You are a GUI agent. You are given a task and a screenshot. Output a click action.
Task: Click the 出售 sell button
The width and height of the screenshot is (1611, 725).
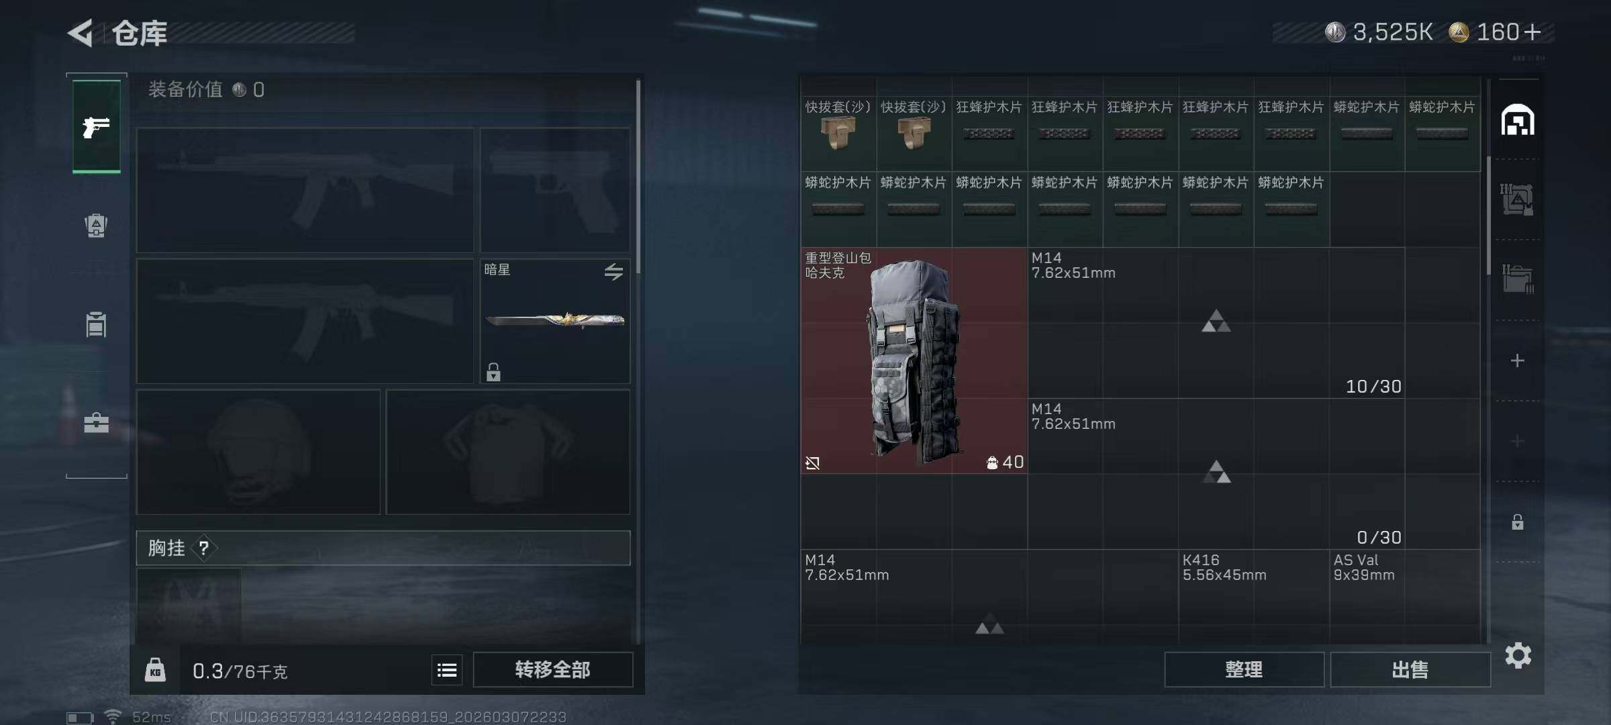[x=1410, y=669]
